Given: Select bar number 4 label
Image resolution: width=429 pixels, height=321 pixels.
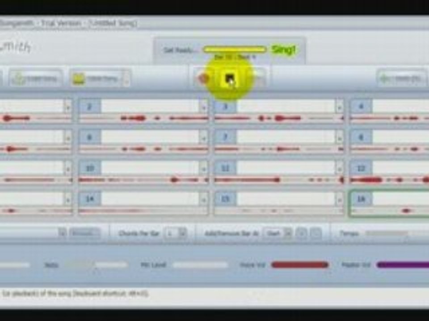Looking at the screenshot, I should point(361,106).
